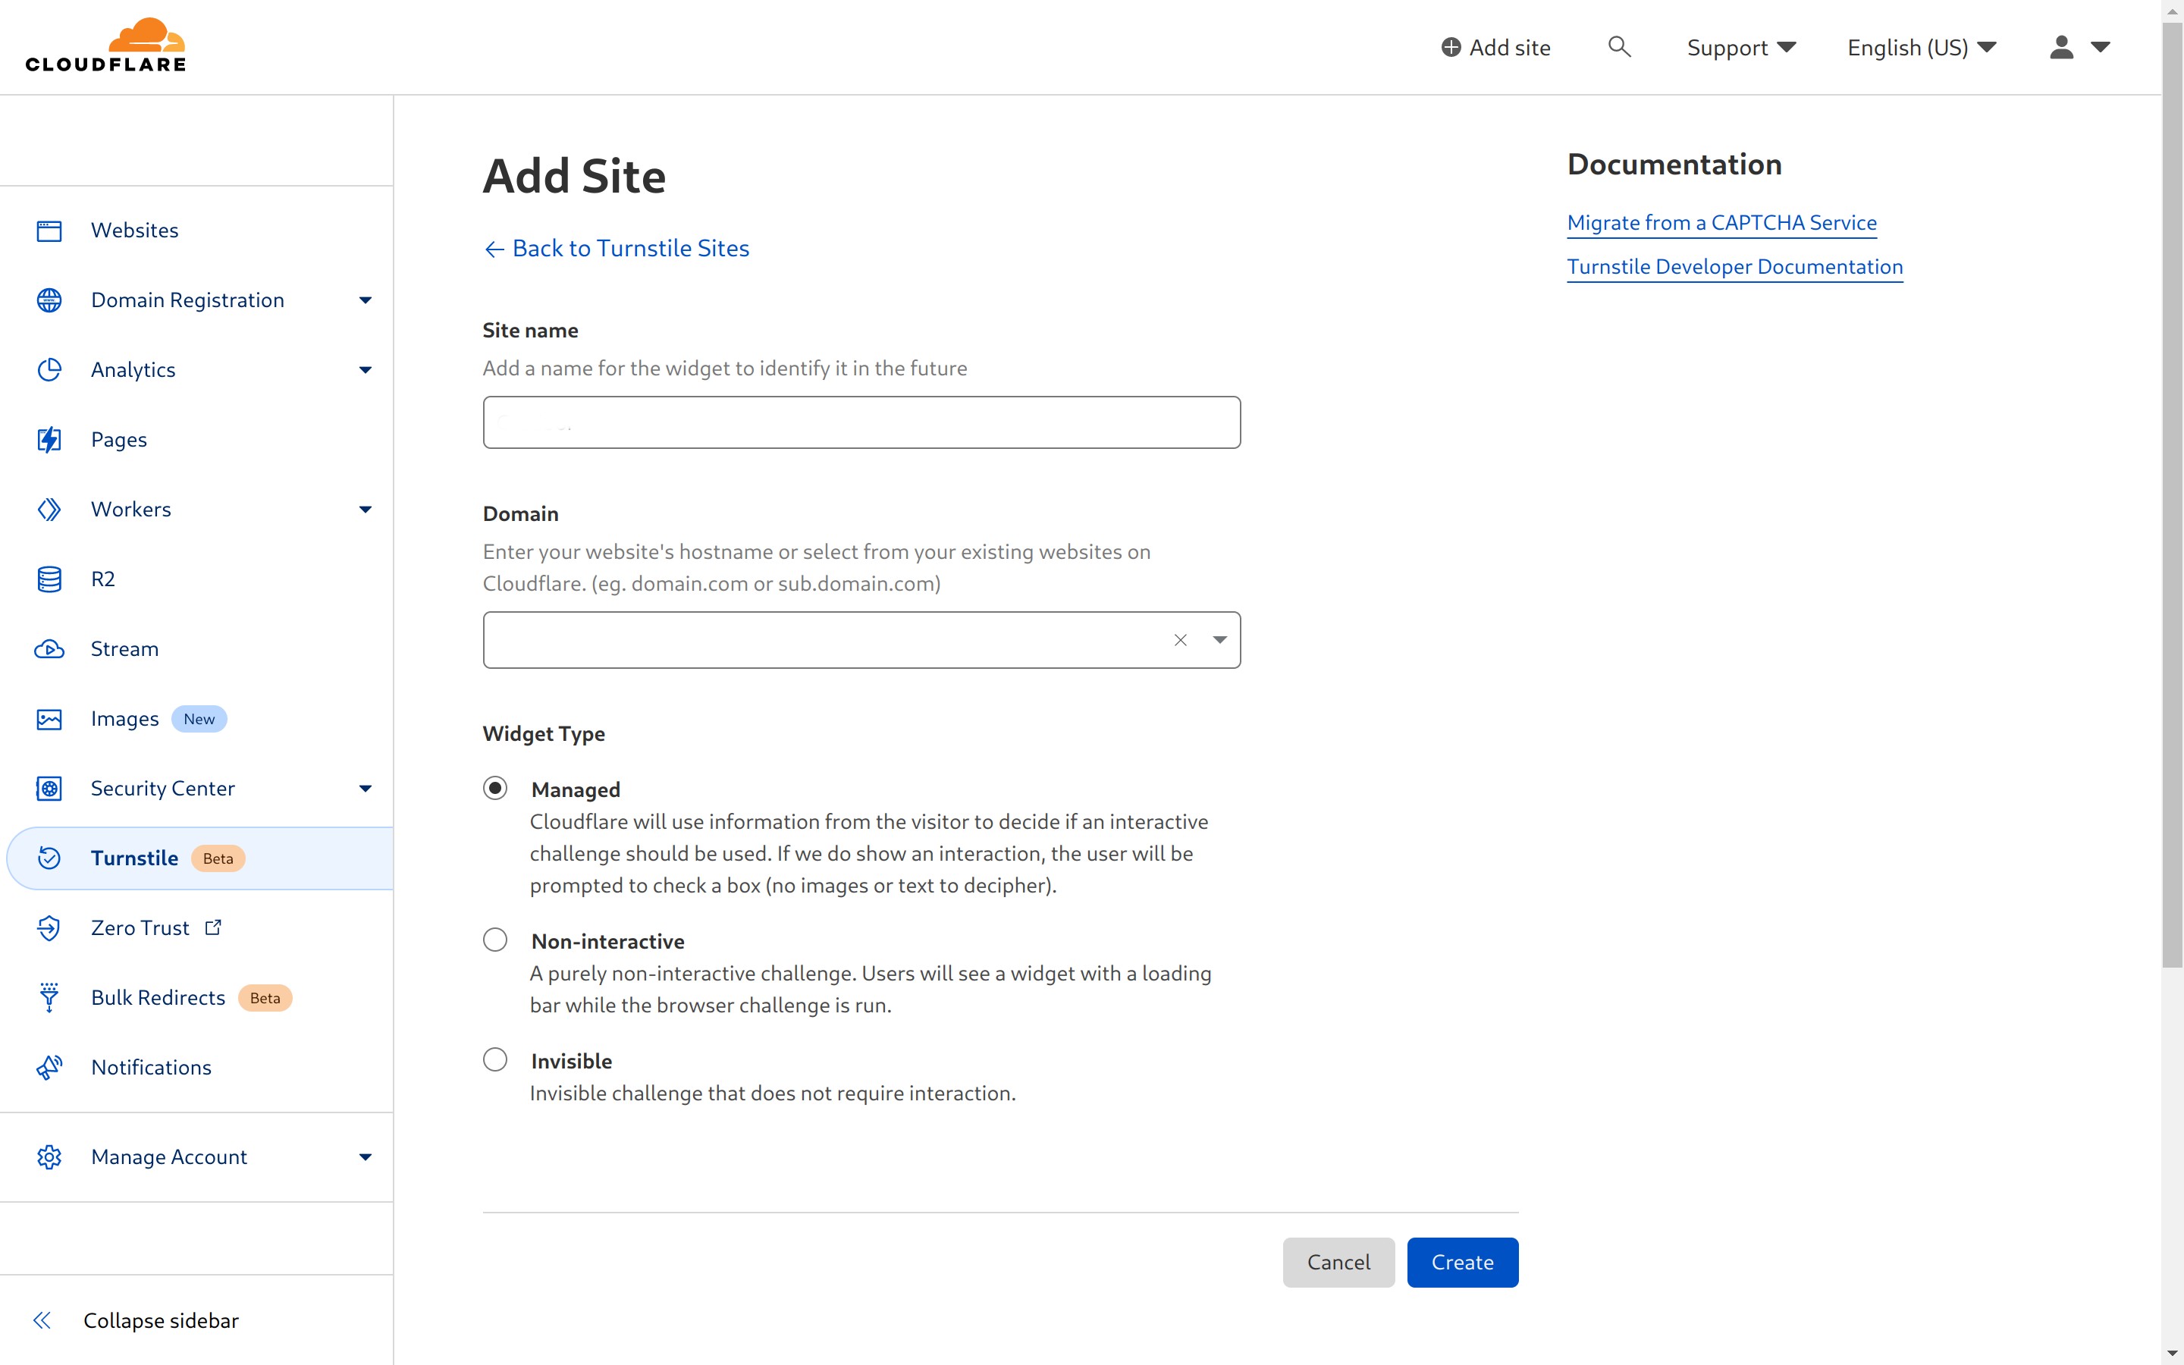This screenshot has height=1365, width=2184.
Task: Click the Cloudflare logo
Action: coord(105,45)
